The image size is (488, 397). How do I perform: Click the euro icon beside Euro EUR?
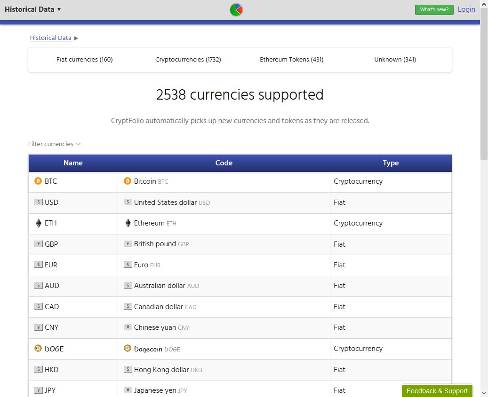(x=128, y=265)
